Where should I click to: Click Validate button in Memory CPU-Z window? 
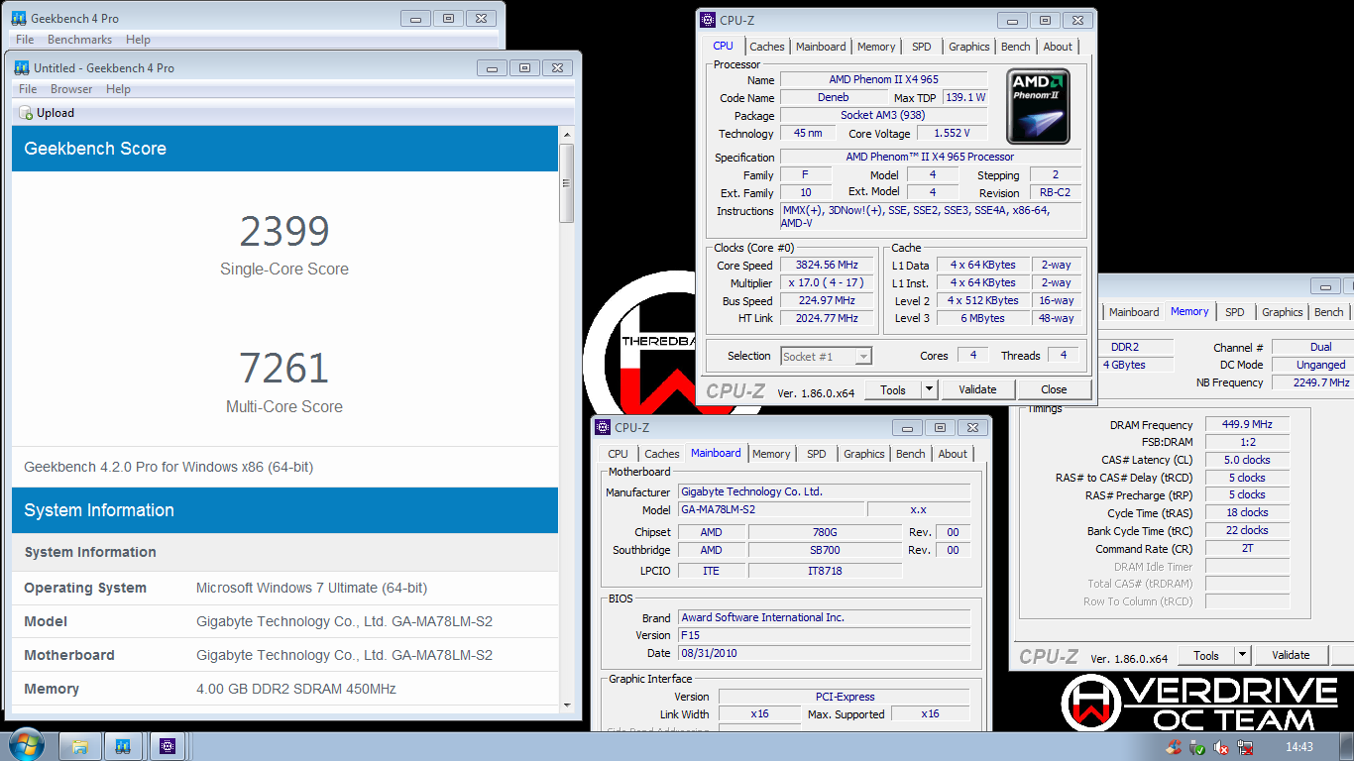(x=1291, y=655)
